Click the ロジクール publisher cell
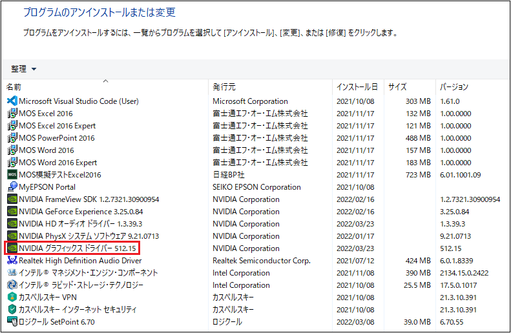The image size is (511, 333). click(227, 321)
